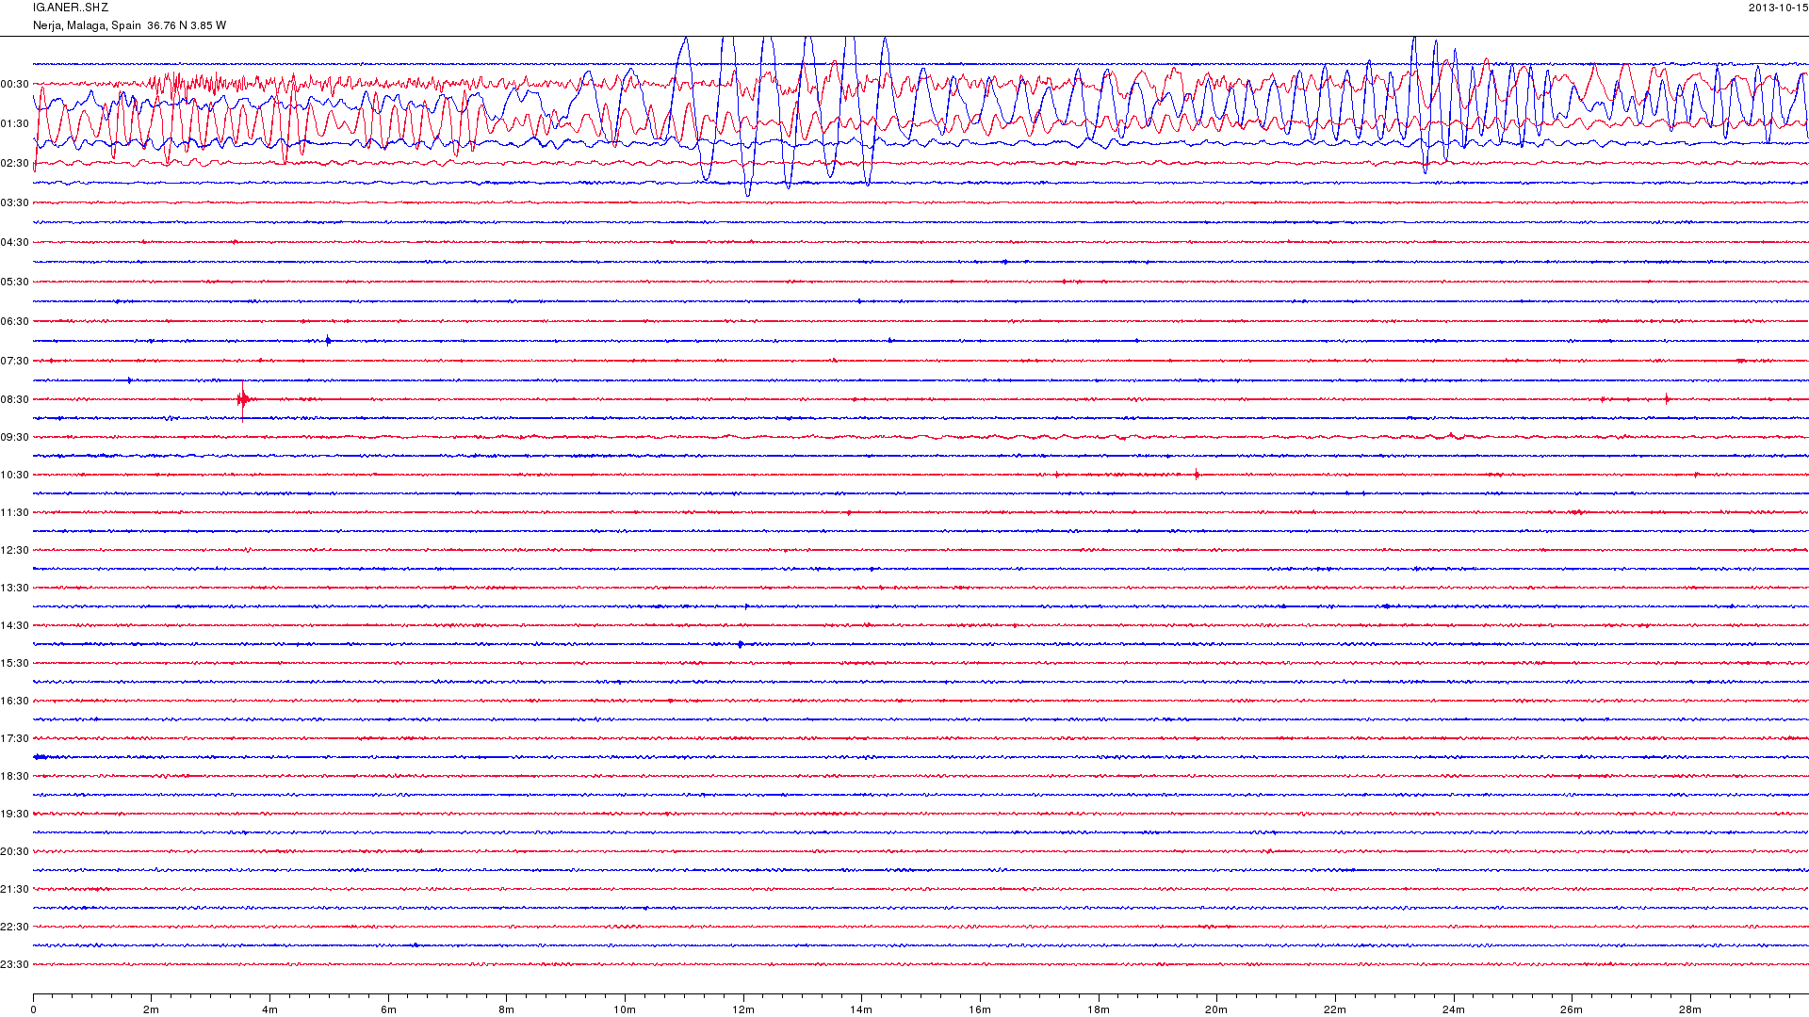Select the 23:30 time label

[x=15, y=964]
